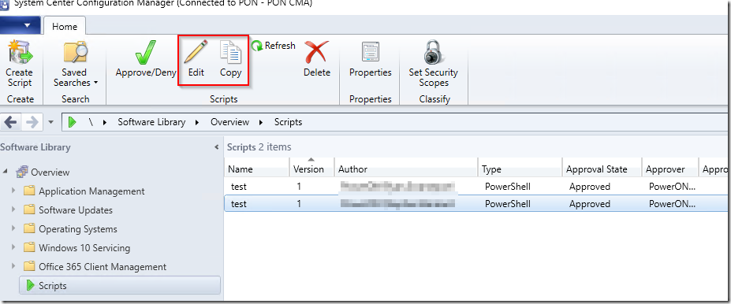Viewport: 731px width, 304px height.
Task: Sort by the Version column header
Action: 311,169
